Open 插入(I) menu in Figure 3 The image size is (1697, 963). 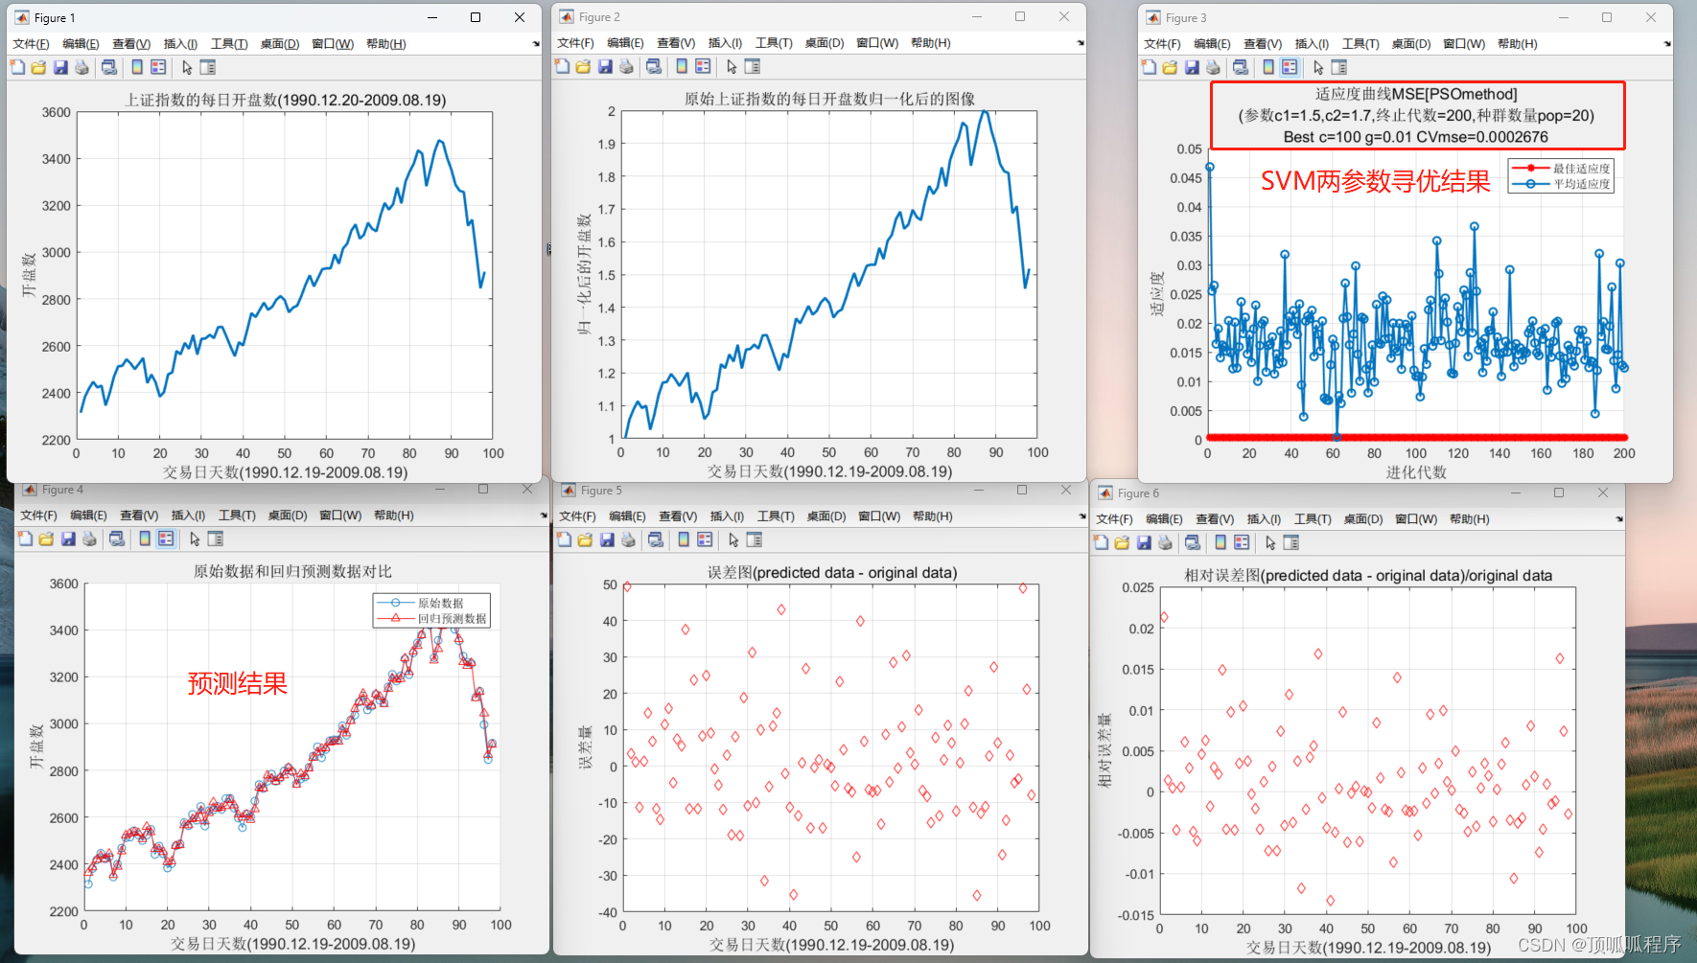[x=1312, y=44]
